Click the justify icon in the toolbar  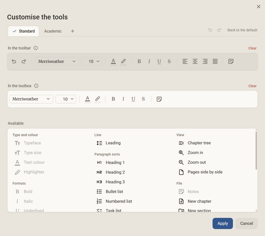pyautogui.click(x=215, y=61)
